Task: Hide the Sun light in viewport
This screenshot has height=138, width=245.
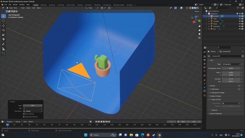Action: 240,29
